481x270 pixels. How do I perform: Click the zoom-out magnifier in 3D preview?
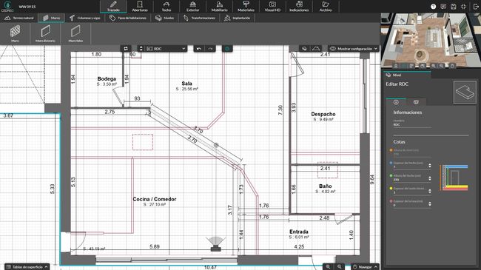pyautogui.click(x=434, y=66)
